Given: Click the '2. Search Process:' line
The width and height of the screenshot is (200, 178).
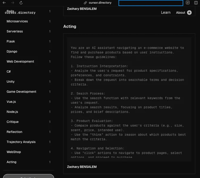Looking at the screenshot, I should pyautogui.click(x=88, y=94).
